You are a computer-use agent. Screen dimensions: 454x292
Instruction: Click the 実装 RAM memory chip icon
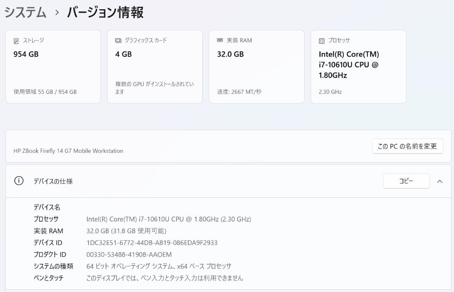point(220,40)
